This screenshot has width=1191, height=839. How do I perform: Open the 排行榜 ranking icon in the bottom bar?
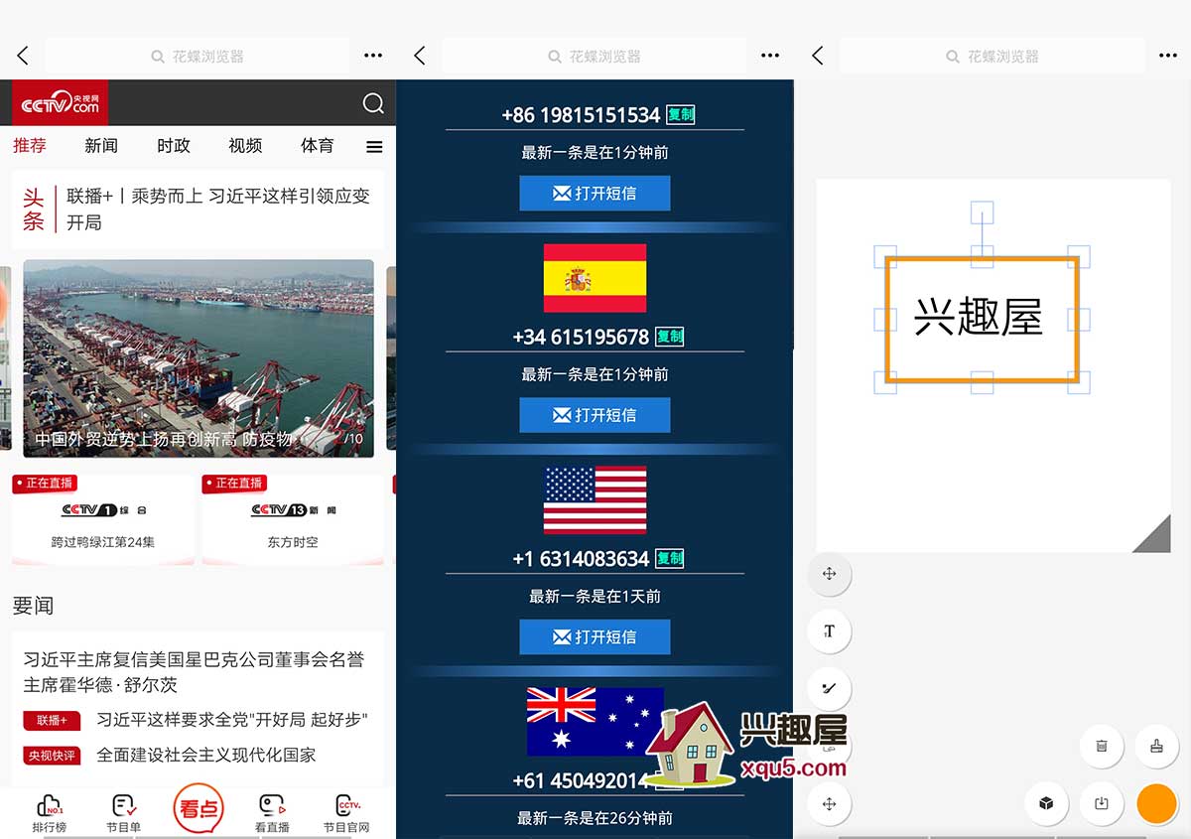[x=49, y=811]
